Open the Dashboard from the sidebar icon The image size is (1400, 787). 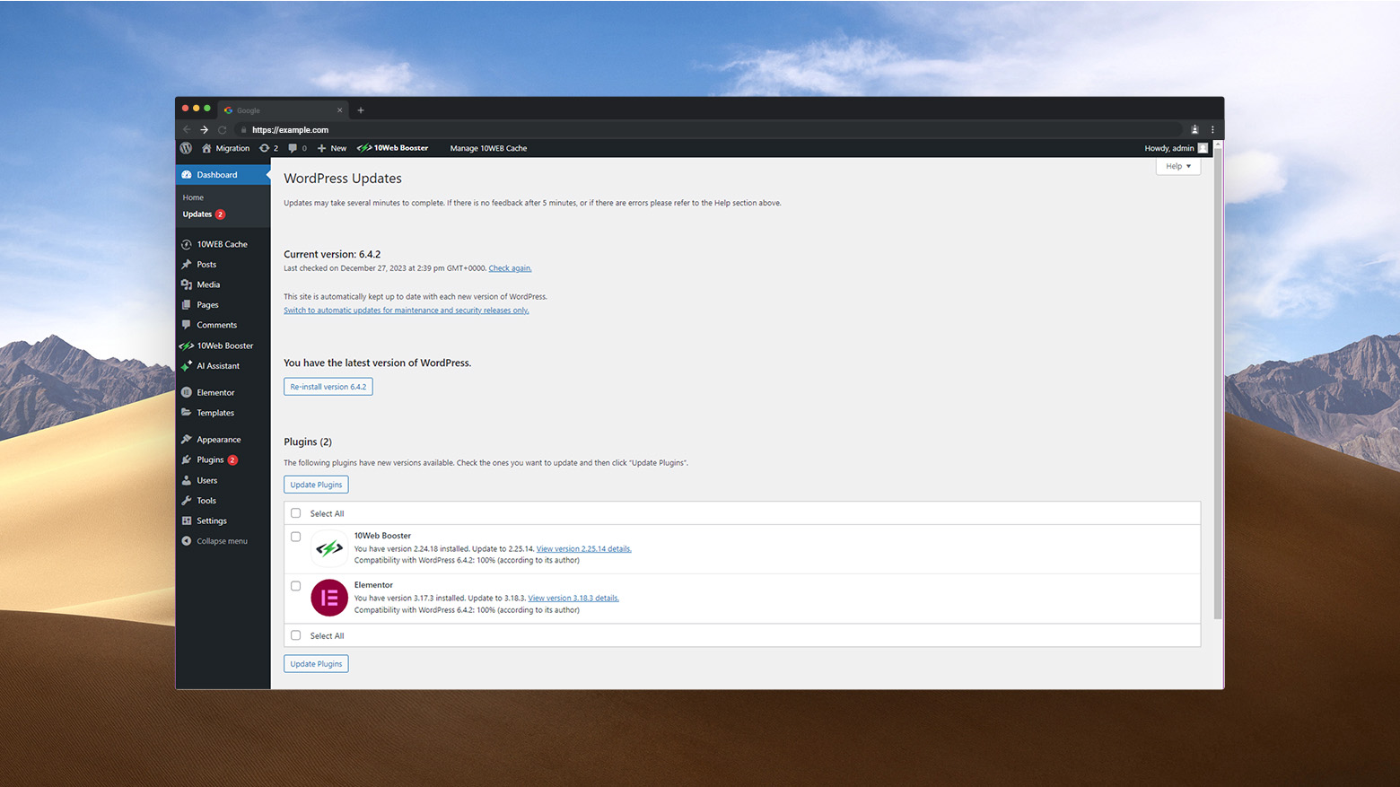tap(186, 174)
